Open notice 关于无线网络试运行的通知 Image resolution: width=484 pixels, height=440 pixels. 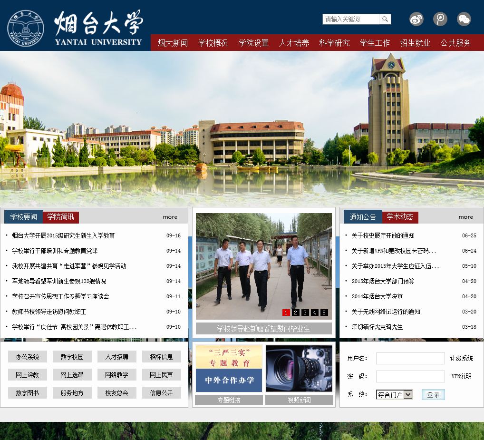pyautogui.click(x=386, y=312)
